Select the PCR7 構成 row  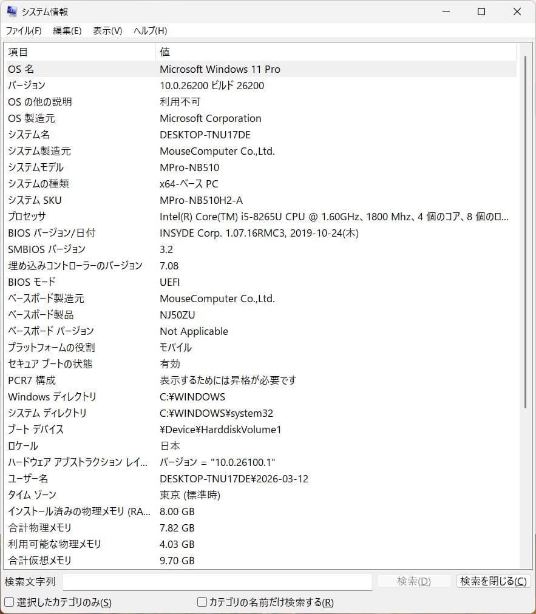click(x=261, y=380)
